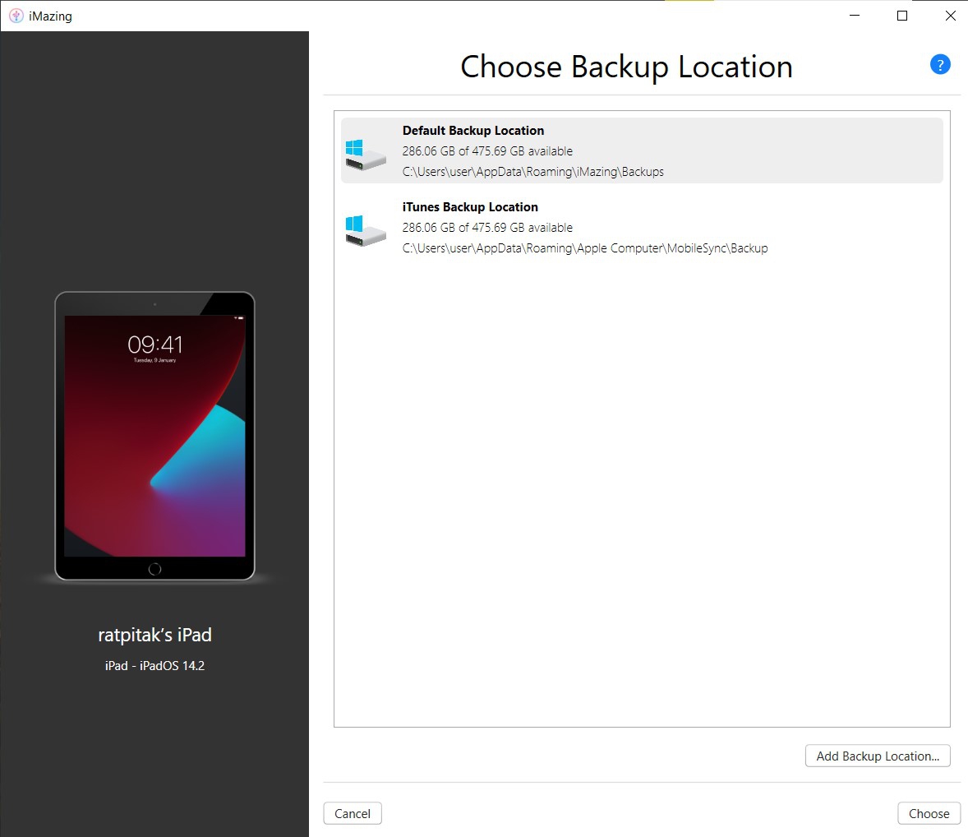Click the iTunes Backup Location drive icon
The image size is (968, 837).
click(x=366, y=231)
